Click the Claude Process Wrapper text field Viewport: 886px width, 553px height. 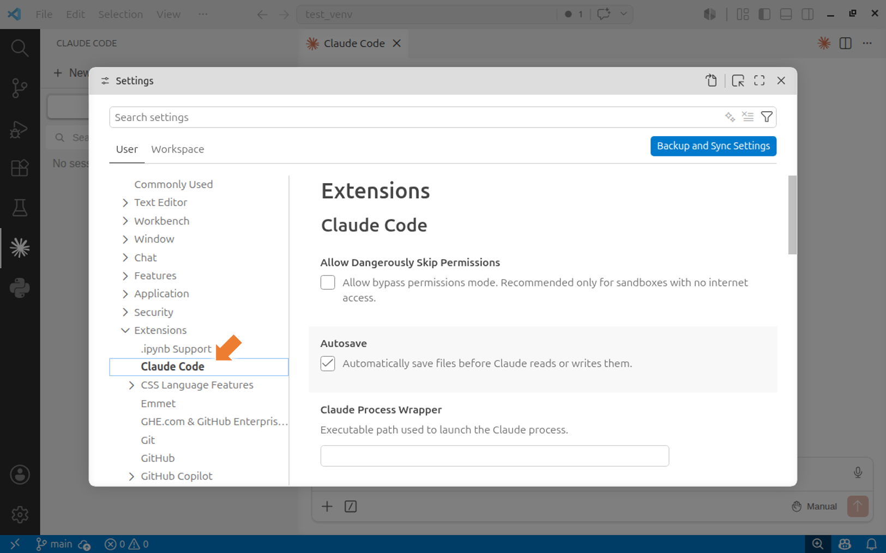pyautogui.click(x=495, y=456)
